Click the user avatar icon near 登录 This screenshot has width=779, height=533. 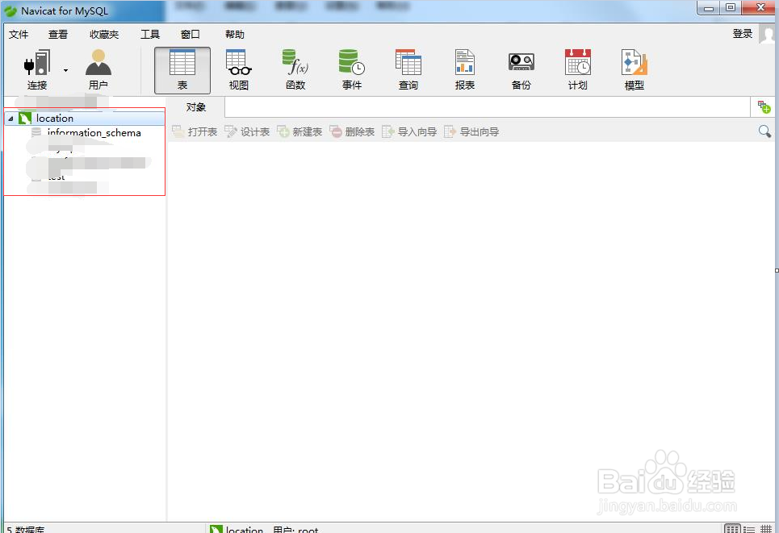click(767, 34)
